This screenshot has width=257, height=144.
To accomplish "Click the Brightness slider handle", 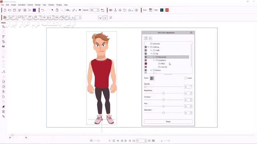I will click(163, 93).
